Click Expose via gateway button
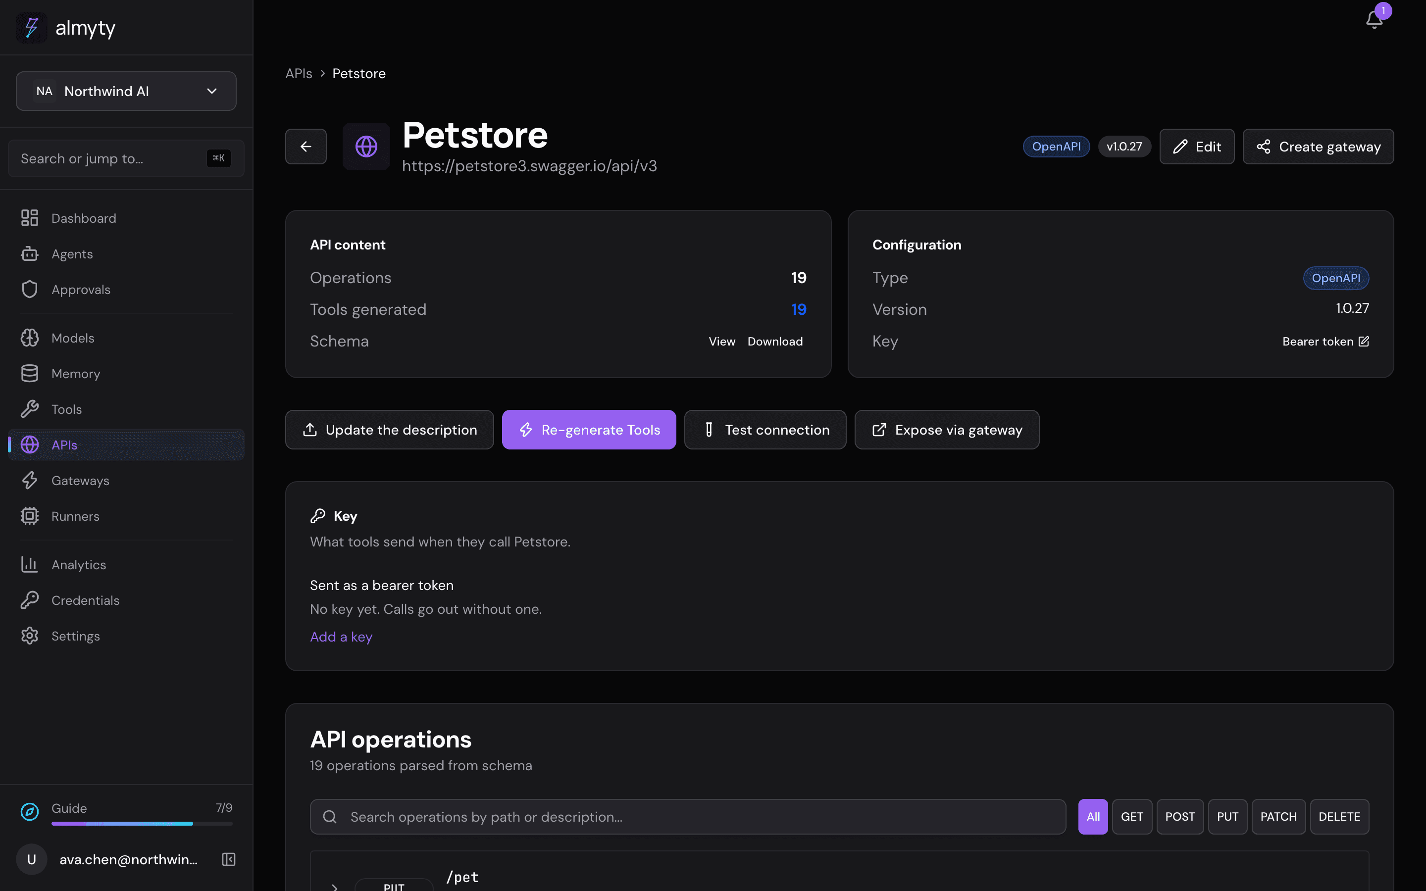Screen dimensions: 1426x891 click(947, 430)
